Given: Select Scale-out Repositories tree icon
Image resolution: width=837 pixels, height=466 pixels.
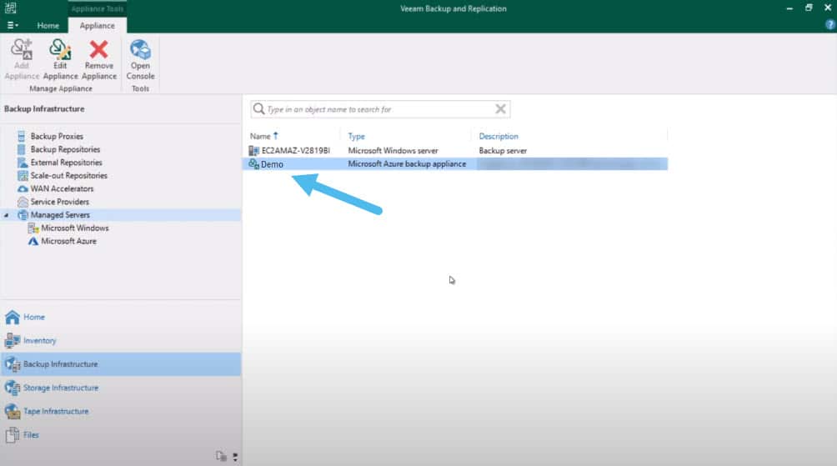Looking at the screenshot, I should [x=23, y=176].
